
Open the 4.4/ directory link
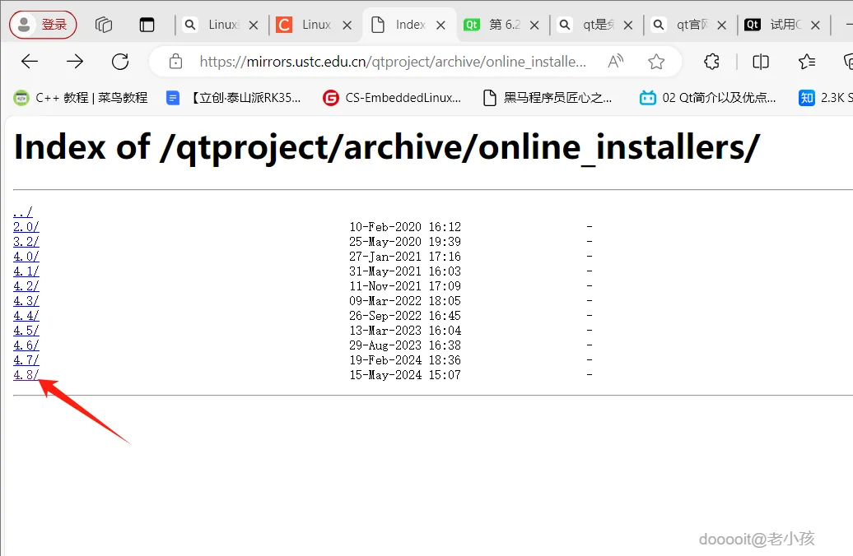coord(26,315)
